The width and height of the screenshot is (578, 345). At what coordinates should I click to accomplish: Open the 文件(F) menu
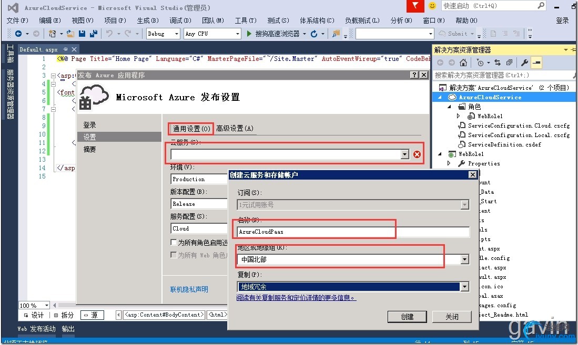tap(17, 20)
